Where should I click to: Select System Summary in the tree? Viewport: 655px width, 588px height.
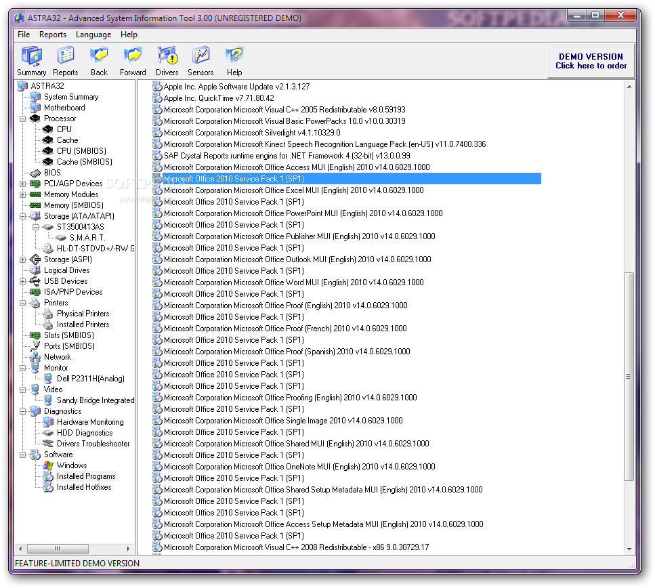[x=71, y=97]
